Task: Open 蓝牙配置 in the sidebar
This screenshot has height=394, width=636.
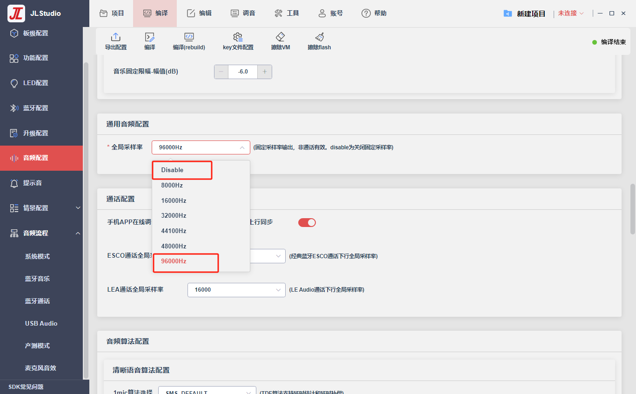Action: point(41,108)
